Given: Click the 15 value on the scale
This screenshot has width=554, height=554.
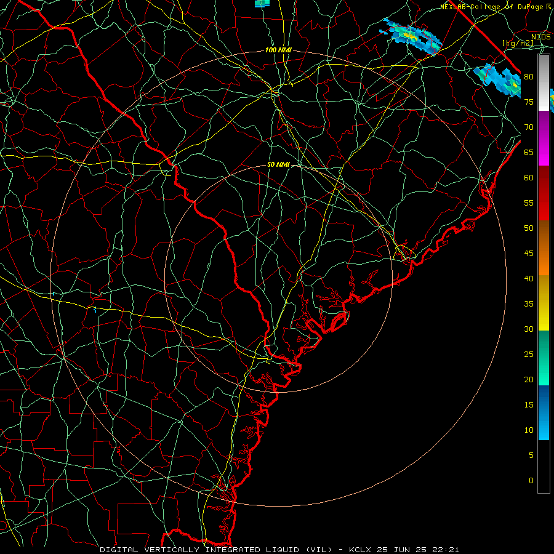Looking at the screenshot, I should pyautogui.click(x=529, y=405).
